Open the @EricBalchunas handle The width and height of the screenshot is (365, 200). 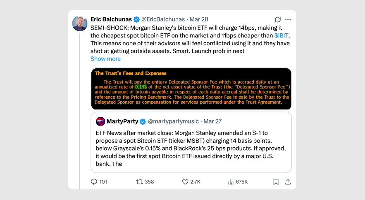coord(162,20)
